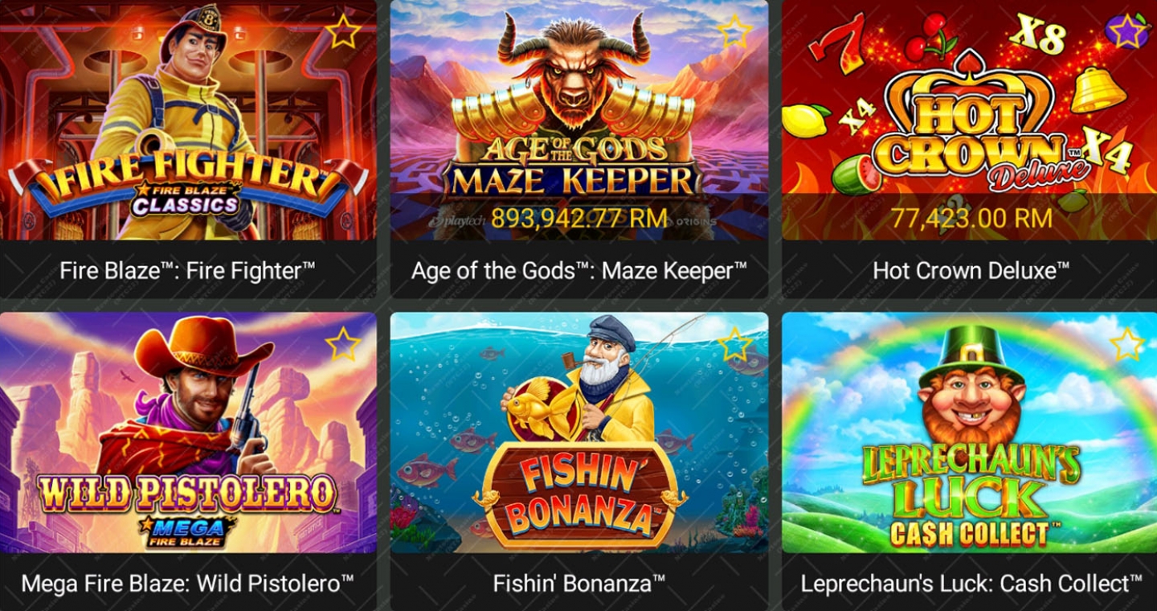The image size is (1157, 611).
Task: Open Fishin' Bonanza game artwork
Action: pos(578,433)
